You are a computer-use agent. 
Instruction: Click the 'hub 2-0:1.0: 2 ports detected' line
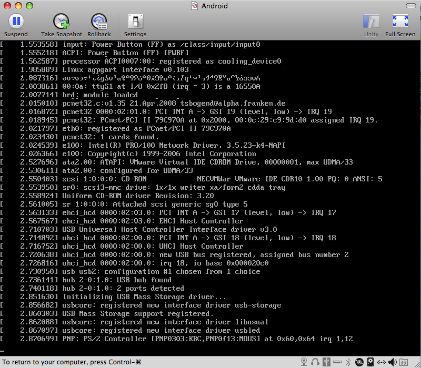[123, 288]
